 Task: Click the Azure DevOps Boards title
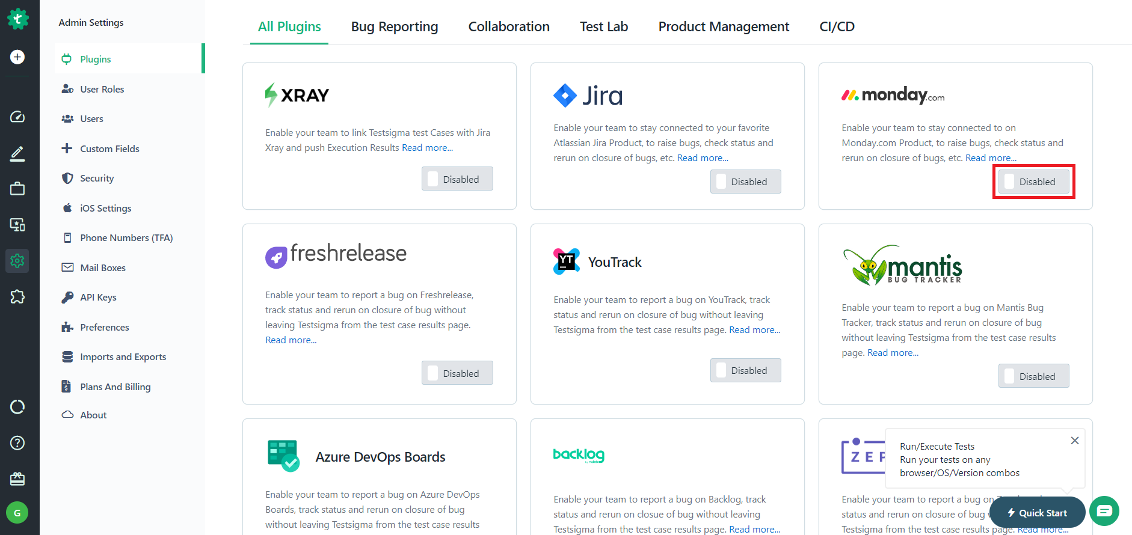click(x=381, y=457)
